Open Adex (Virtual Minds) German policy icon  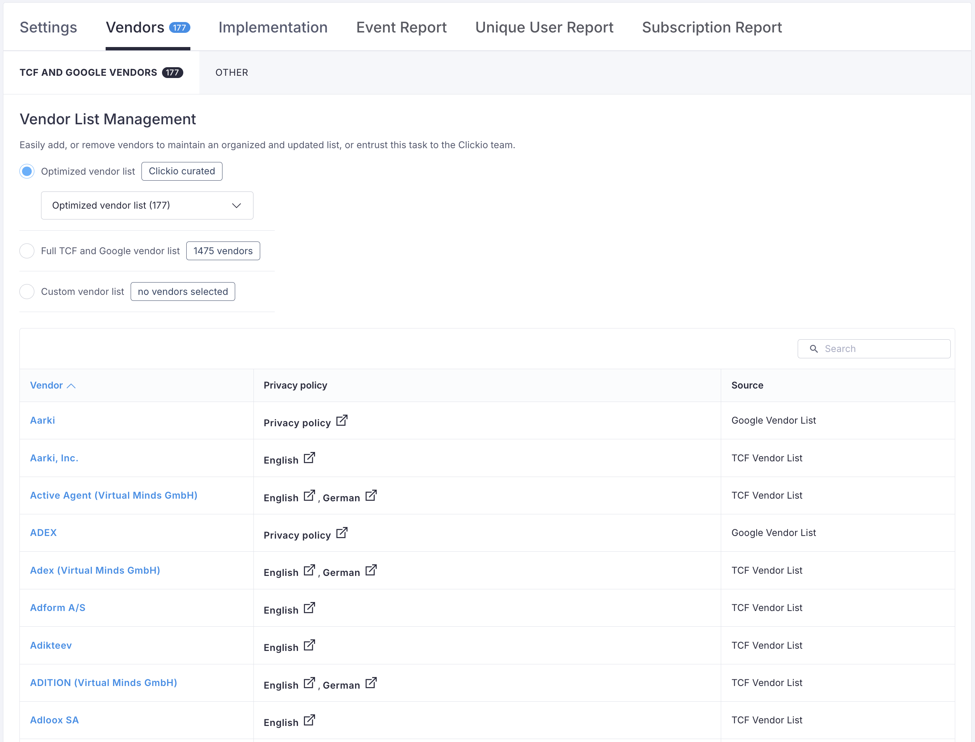[x=371, y=570]
